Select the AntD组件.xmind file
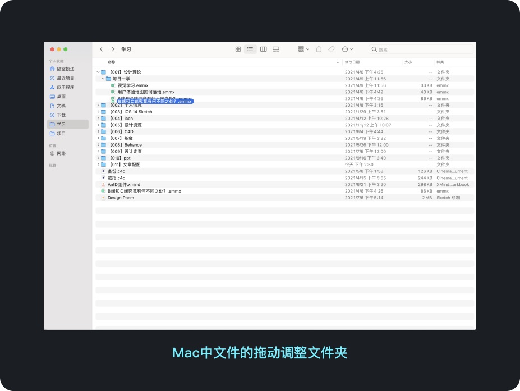This screenshot has height=391, width=520. [124, 184]
